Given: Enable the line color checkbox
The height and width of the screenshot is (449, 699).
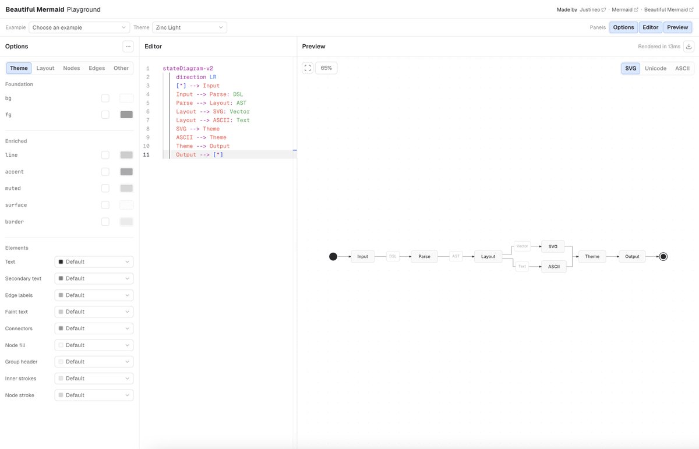Looking at the screenshot, I should click(105, 155).
